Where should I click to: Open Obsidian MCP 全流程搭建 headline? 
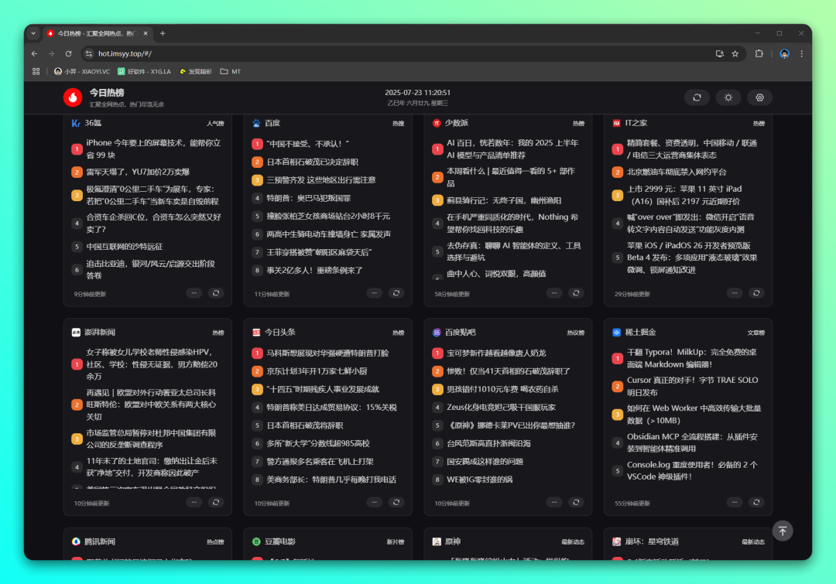693,442
